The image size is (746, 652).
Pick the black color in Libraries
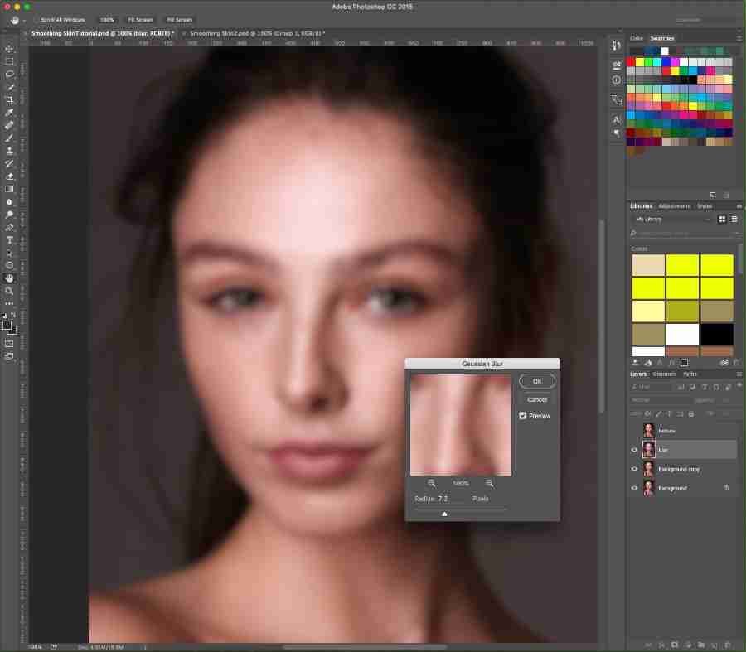click(716, 335)
